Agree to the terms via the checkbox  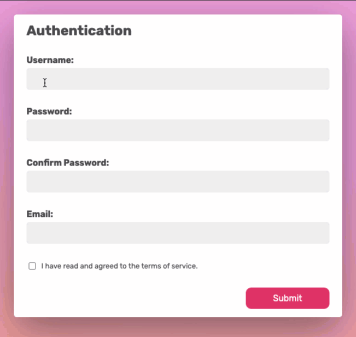[x=32, y=266]
